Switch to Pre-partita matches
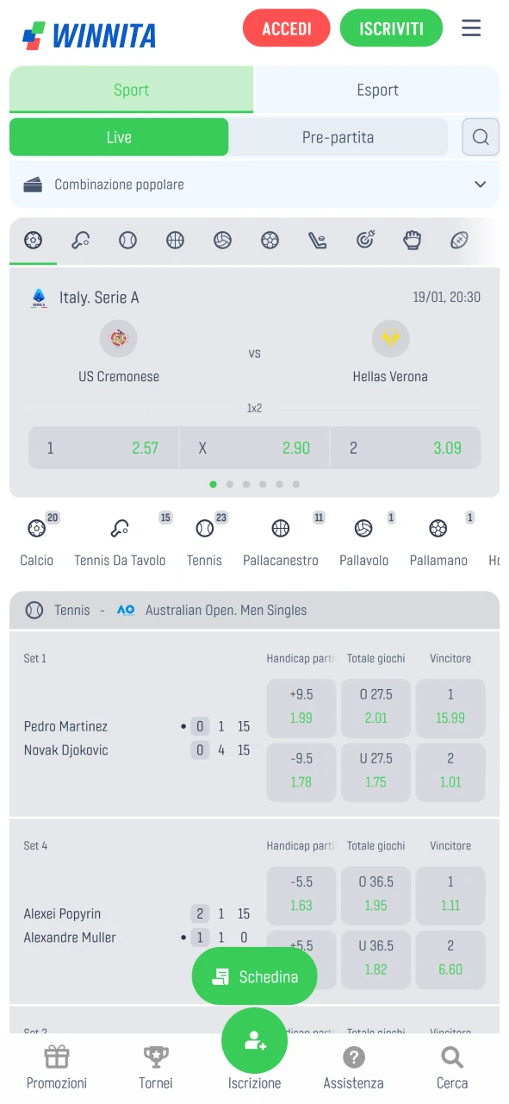 (338, 136)
